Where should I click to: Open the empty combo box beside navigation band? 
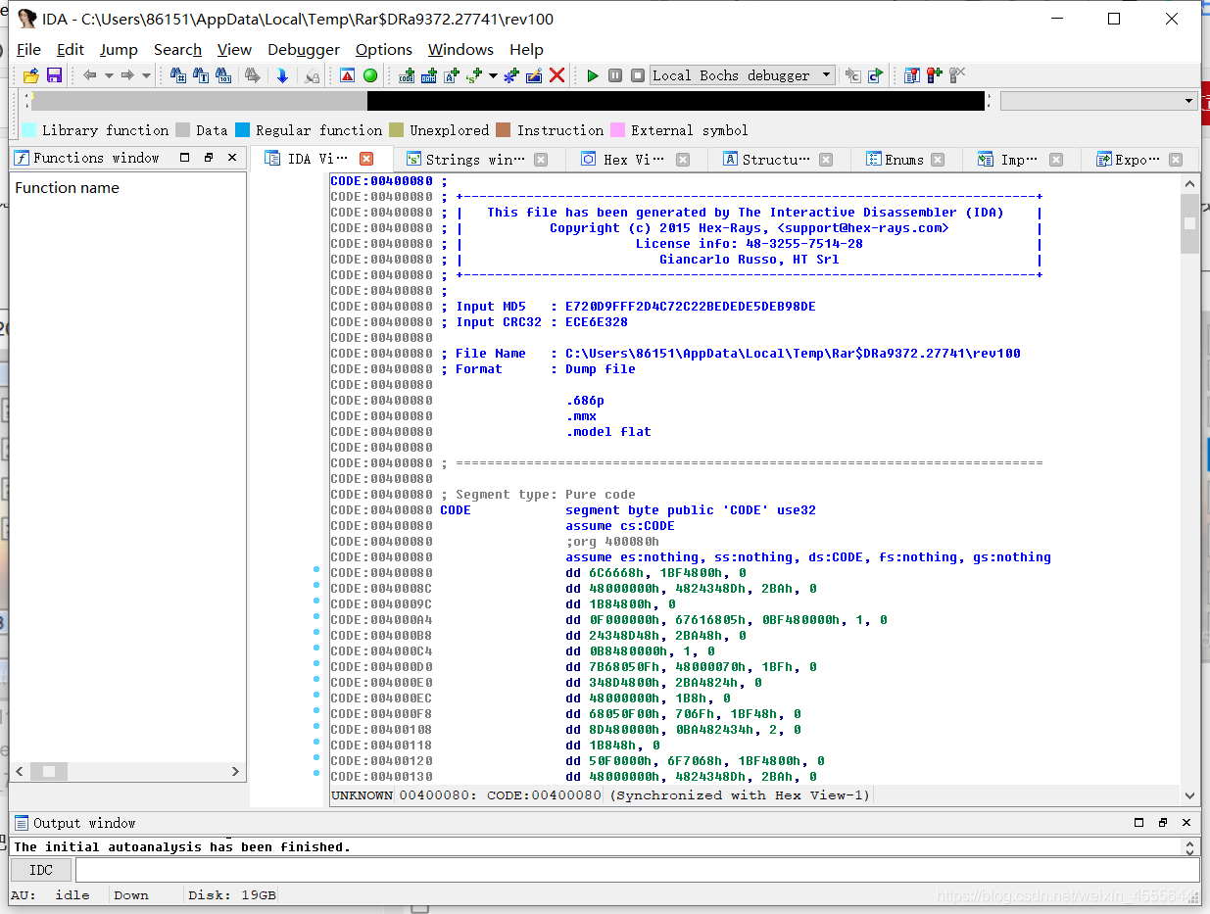coord(1098,101)
